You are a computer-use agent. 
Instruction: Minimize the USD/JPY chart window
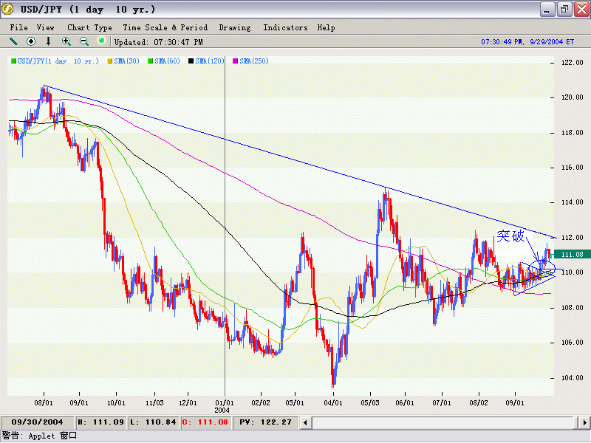(x=547, y=9)
